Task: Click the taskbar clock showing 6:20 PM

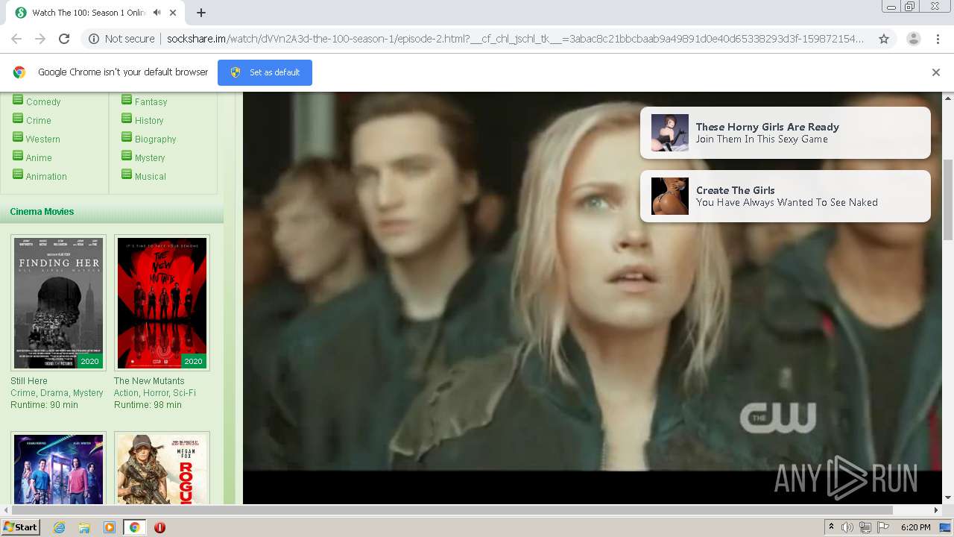Action: (915, 527)
